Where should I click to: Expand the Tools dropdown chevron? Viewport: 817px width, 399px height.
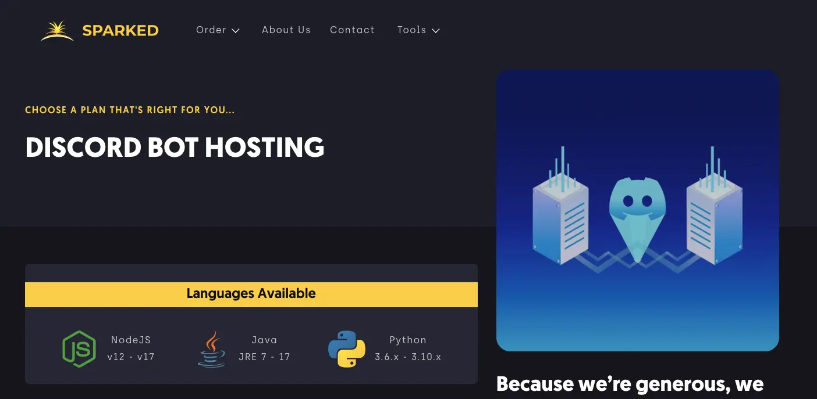click(x=436, y=30)
